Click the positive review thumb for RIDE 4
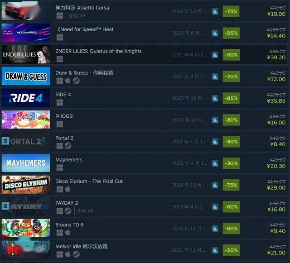Viewport: 290px width, 263px height. pyautogui.click(x=215, y=98)
